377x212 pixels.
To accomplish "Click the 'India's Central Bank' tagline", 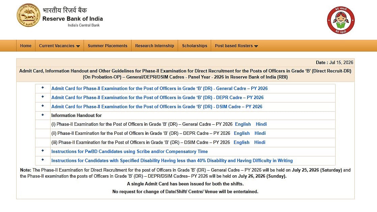I will (x=83, y=25).
